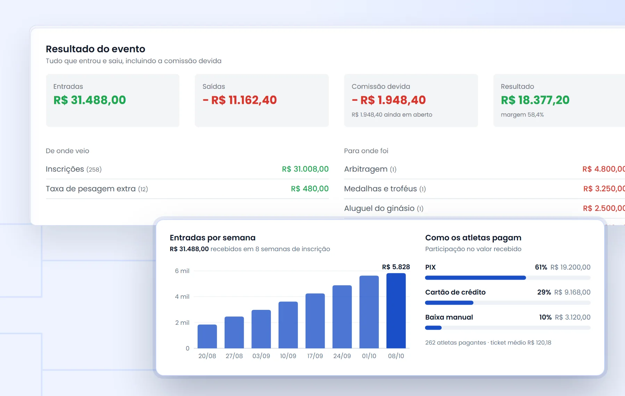Click the 10/09 week bar
The width and height of the screenshot is (625, 396).
point(288,325)
